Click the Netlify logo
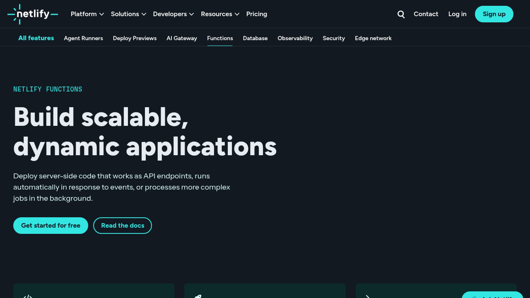 [x=33, y=14]
